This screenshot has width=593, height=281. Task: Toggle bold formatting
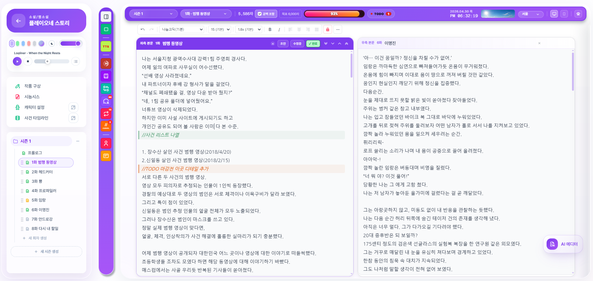[270, 29]
